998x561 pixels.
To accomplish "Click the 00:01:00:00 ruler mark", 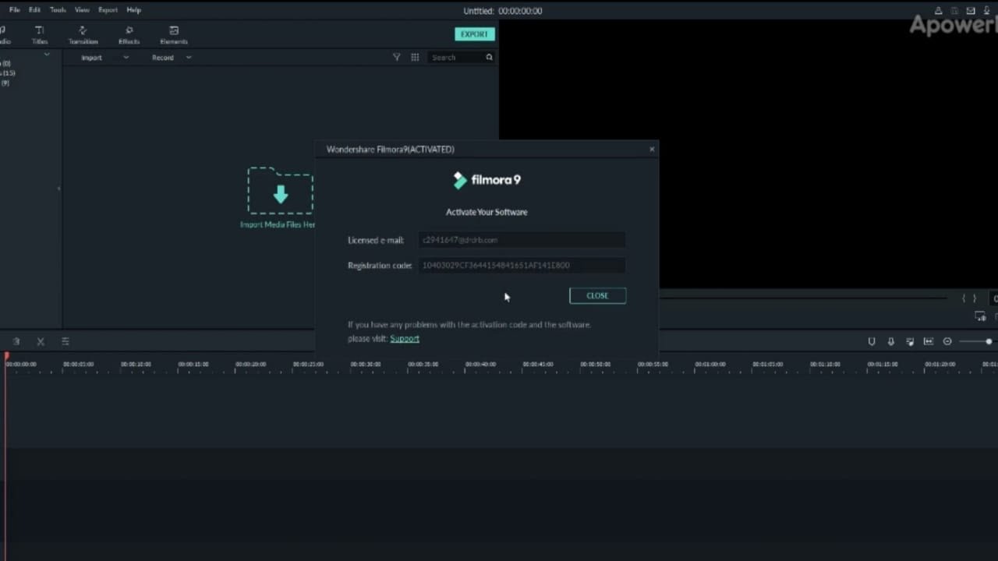I will (x=710, y=364).
